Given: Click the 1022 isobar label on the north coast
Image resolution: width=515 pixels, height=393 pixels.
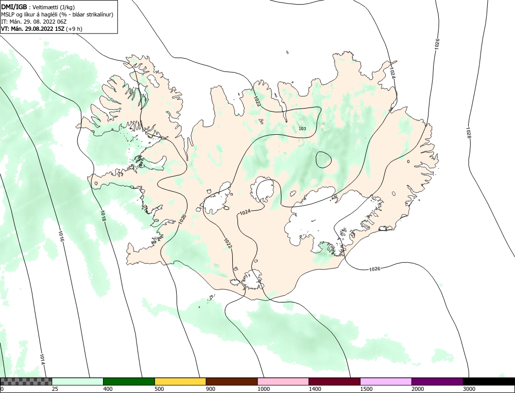Looking at the screenshot, I should [257, 101].
